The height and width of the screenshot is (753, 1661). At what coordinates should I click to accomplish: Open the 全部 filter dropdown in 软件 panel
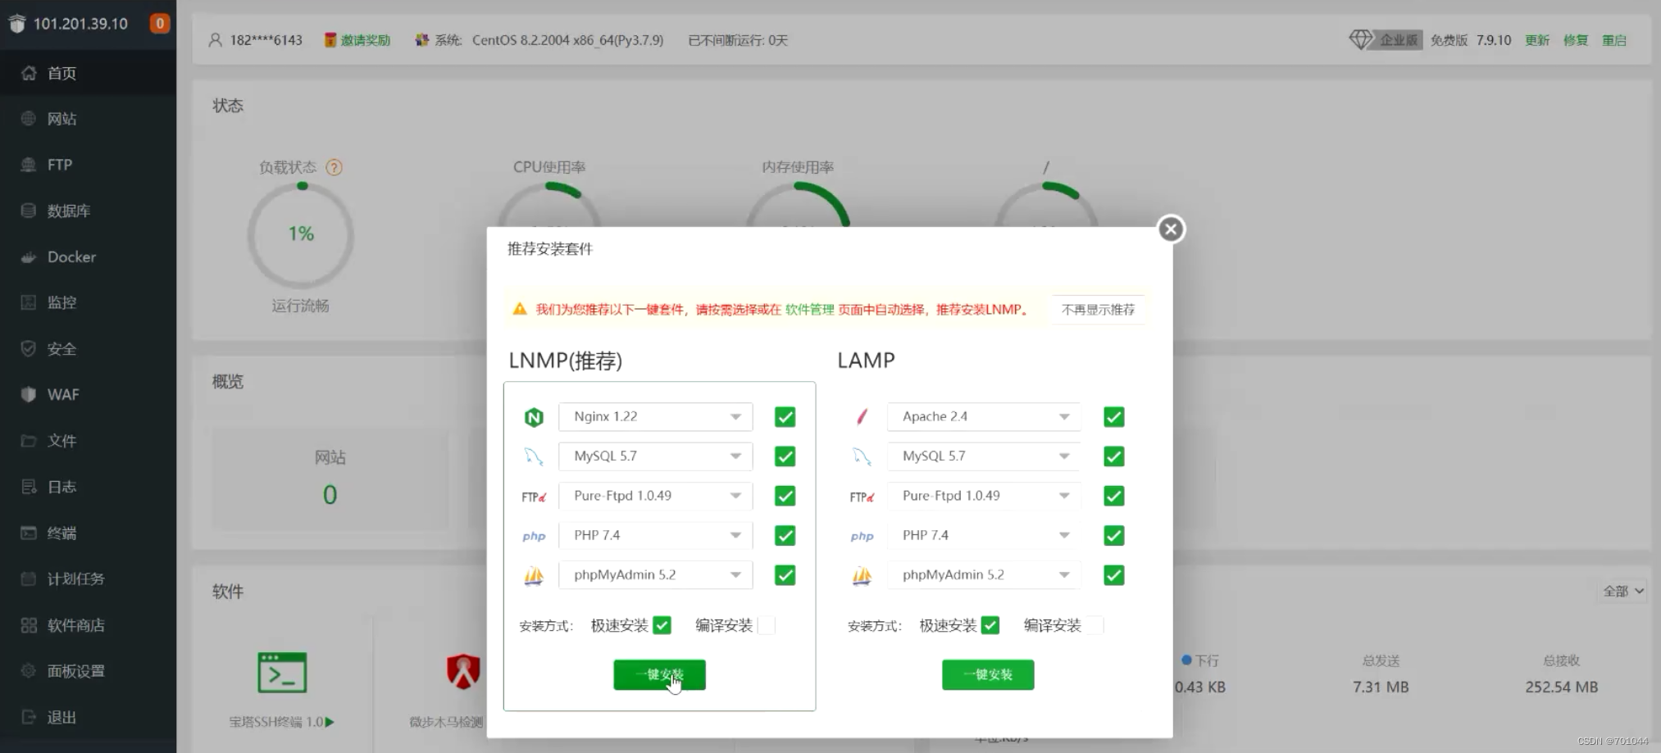pos(1622,591)
